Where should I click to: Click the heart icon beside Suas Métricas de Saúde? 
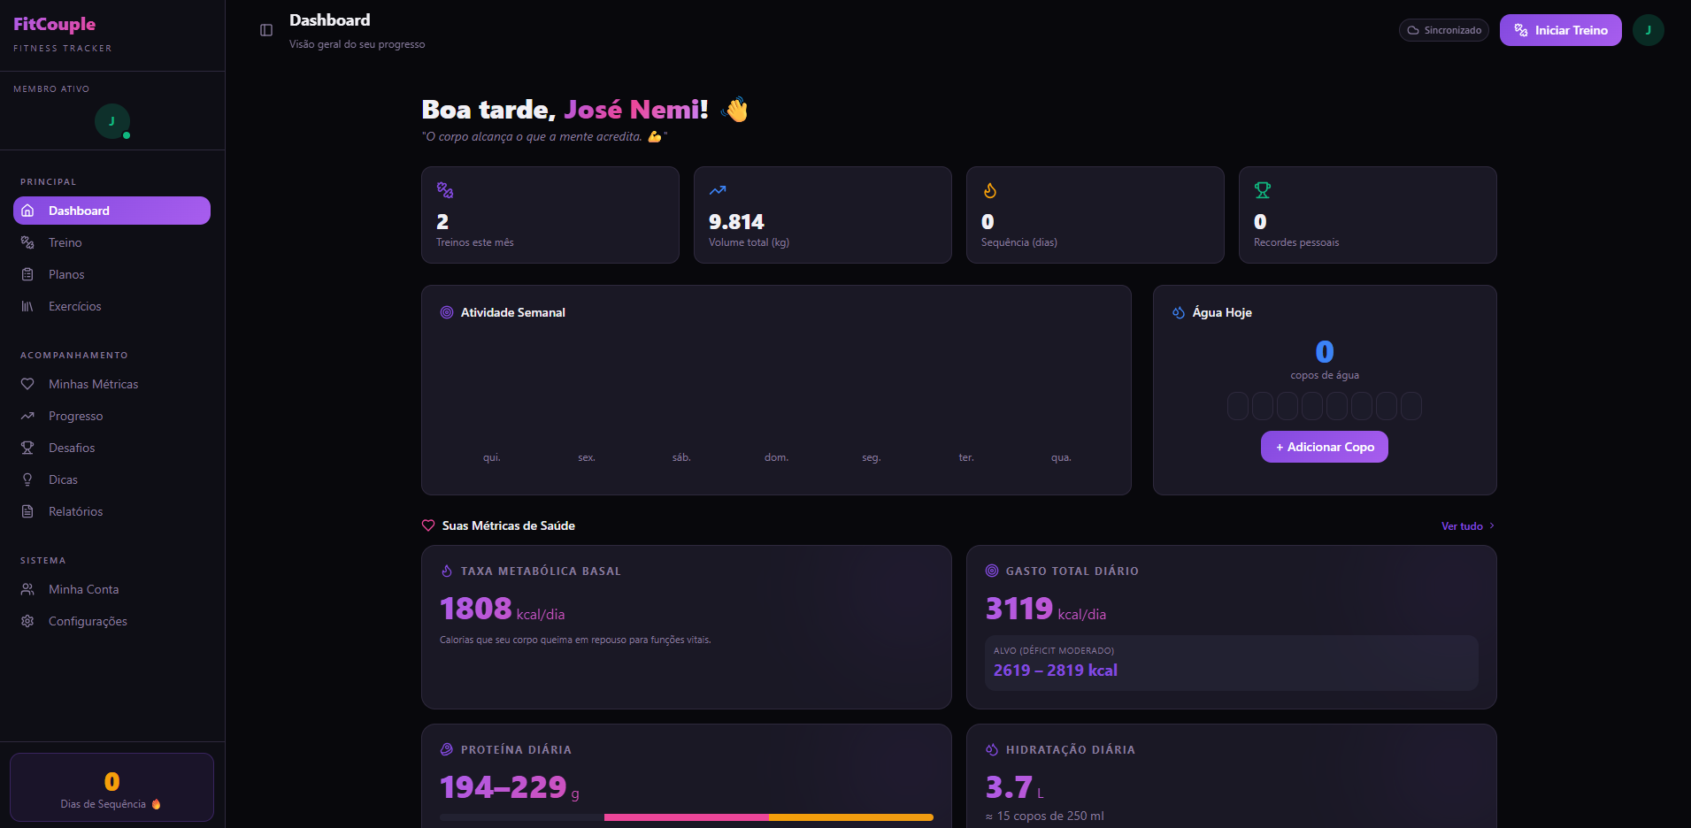click(x=428, y=525)
